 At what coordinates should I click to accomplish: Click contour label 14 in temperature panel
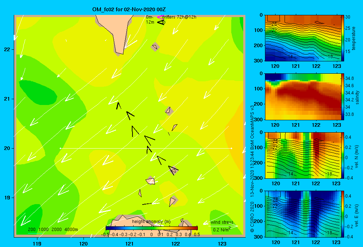click(x=290, y=57)
